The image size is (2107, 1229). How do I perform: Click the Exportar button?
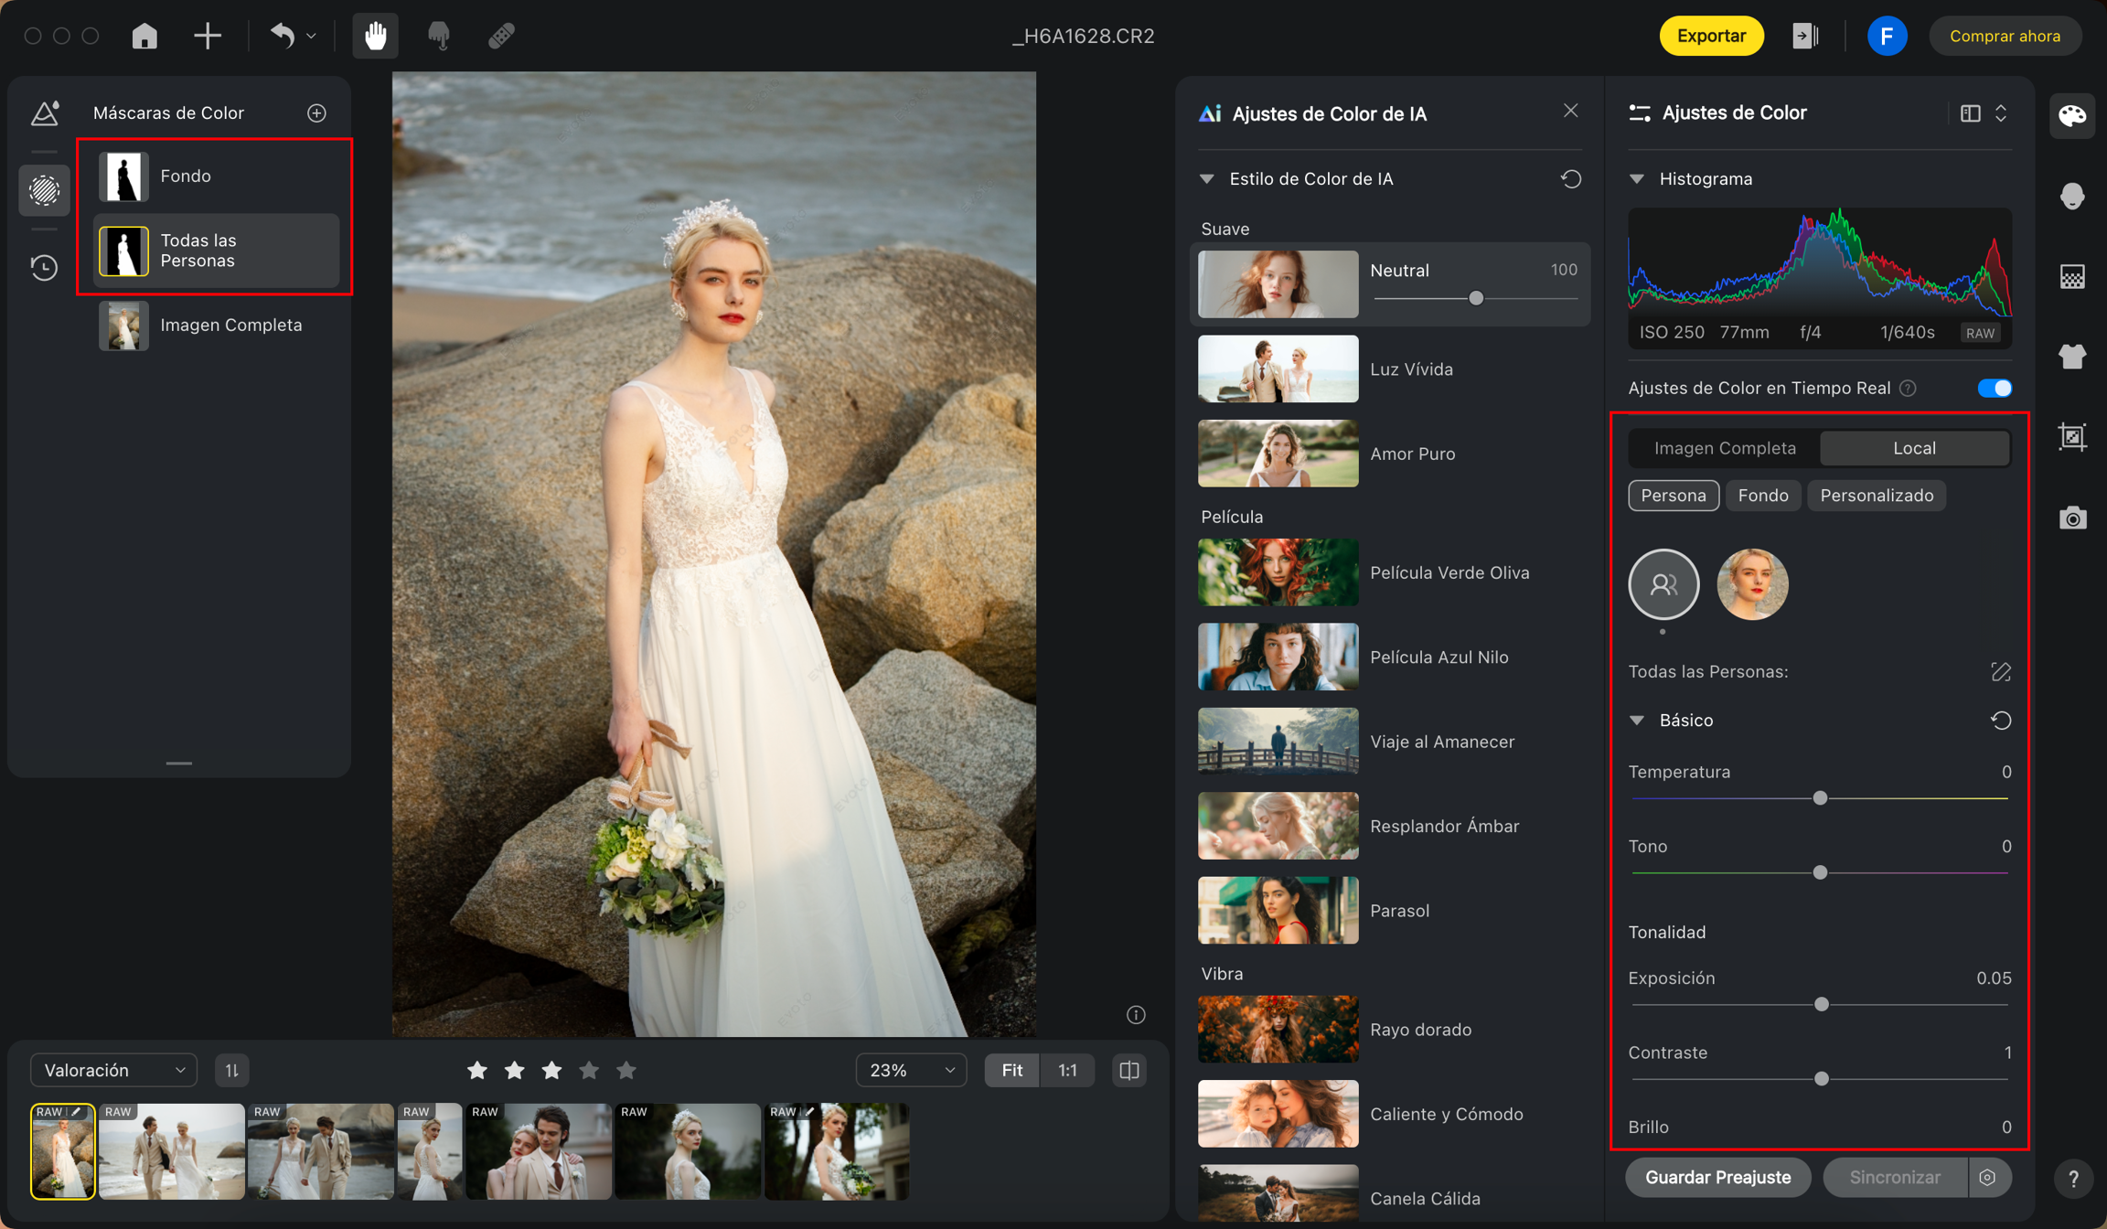tap(1710, 36)
